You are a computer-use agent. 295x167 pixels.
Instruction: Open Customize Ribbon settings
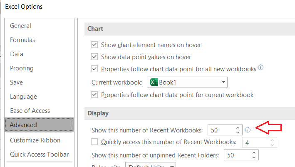(x=35, y=140)
